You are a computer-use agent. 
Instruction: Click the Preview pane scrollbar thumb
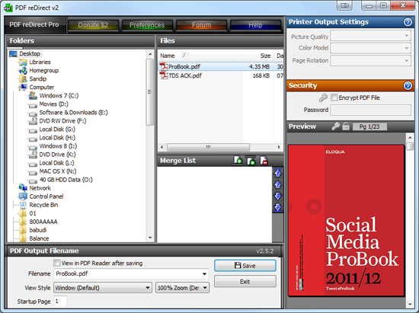tap(410, 146)
